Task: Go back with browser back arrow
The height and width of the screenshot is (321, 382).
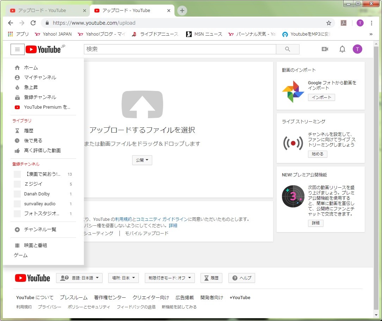Action: 11,23
